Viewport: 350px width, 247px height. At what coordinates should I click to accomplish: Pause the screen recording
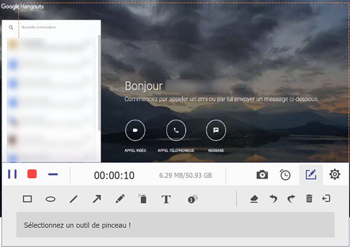[x=12, y=175]
